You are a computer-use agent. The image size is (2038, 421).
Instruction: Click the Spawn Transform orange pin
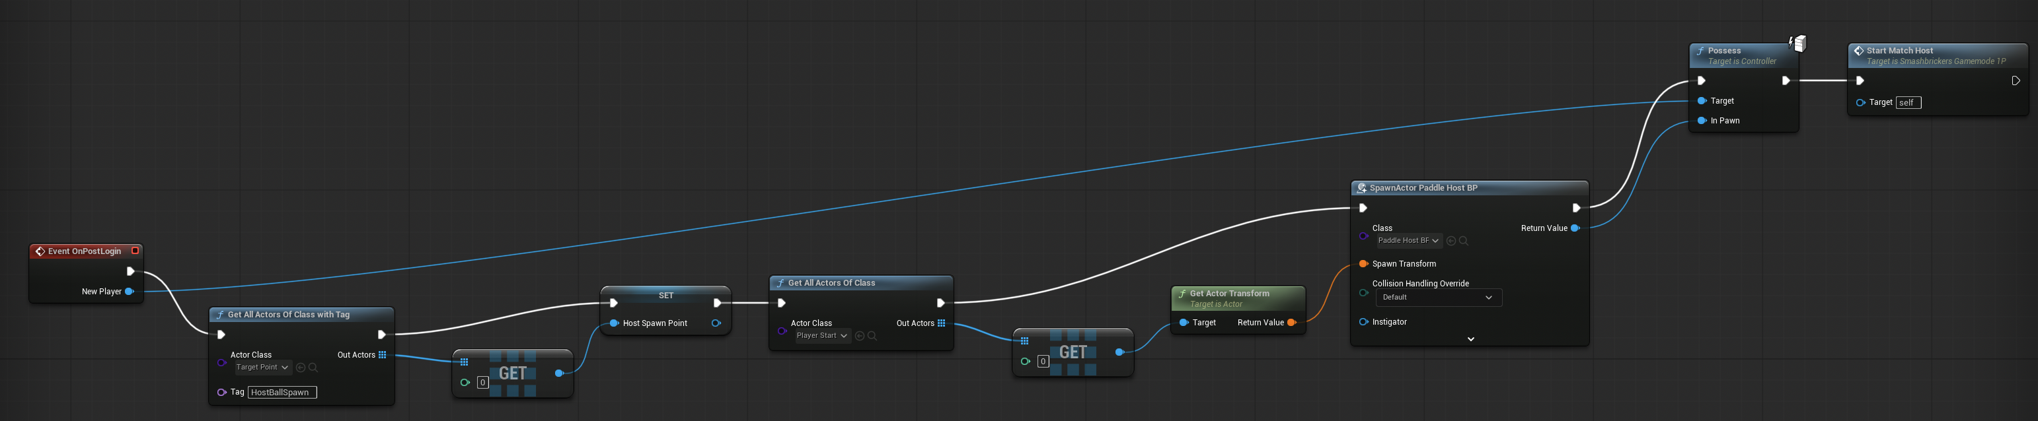point(1363,264)
